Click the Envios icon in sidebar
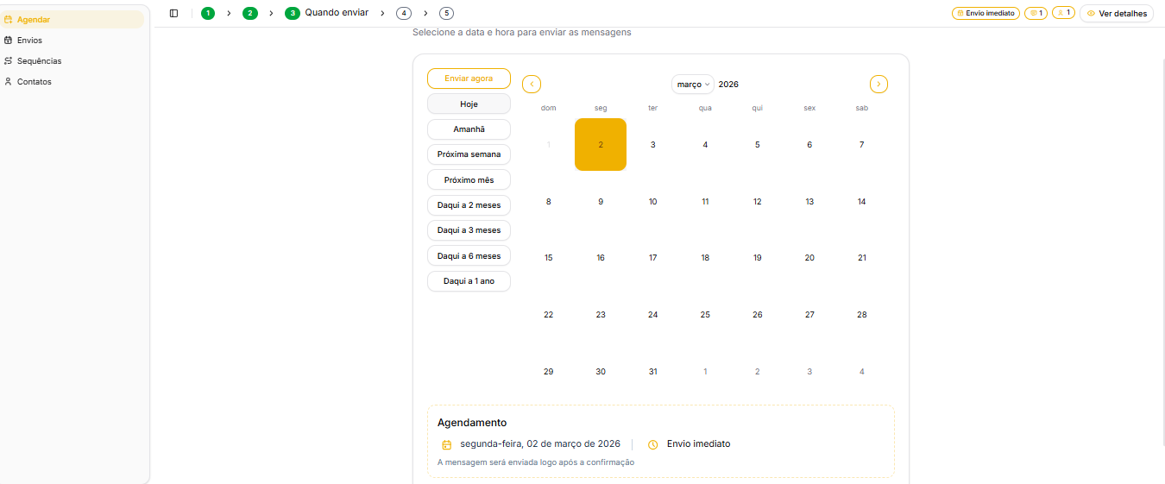This screenshot has height=484, width=1165. point(9,41)
